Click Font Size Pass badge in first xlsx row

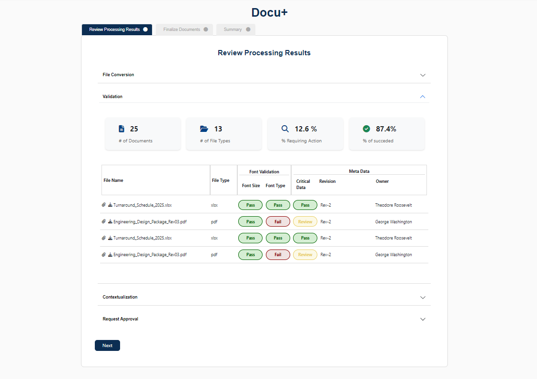point(250,205)
